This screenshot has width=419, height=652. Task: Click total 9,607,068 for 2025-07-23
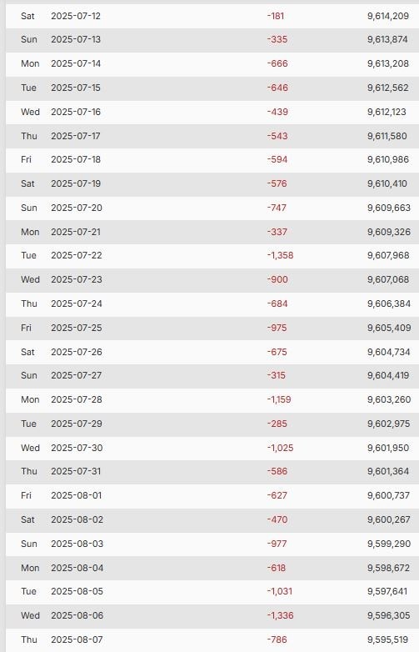(388, 279)
